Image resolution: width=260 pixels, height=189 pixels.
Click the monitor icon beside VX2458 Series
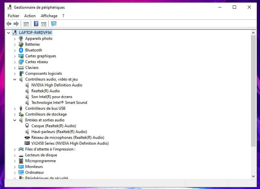[27, 143]
